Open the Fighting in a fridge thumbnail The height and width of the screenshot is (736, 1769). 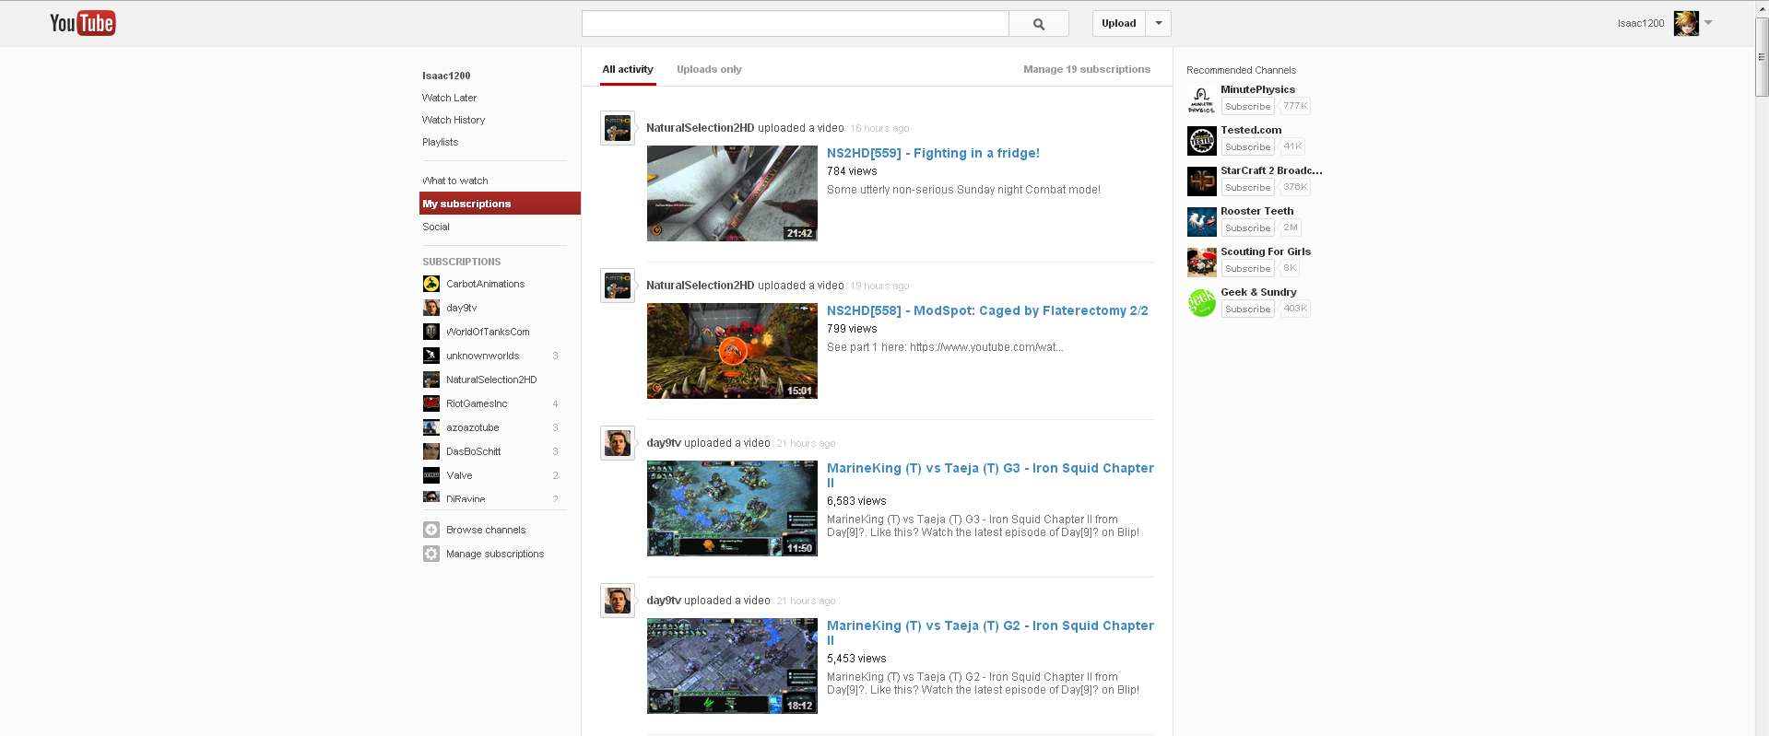[x=732, y=193]
